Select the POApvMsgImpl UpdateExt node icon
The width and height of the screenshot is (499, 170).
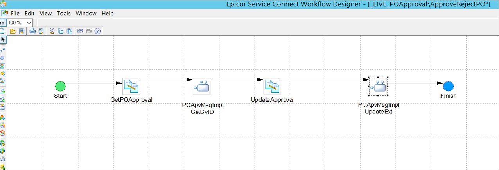[378, 87]
